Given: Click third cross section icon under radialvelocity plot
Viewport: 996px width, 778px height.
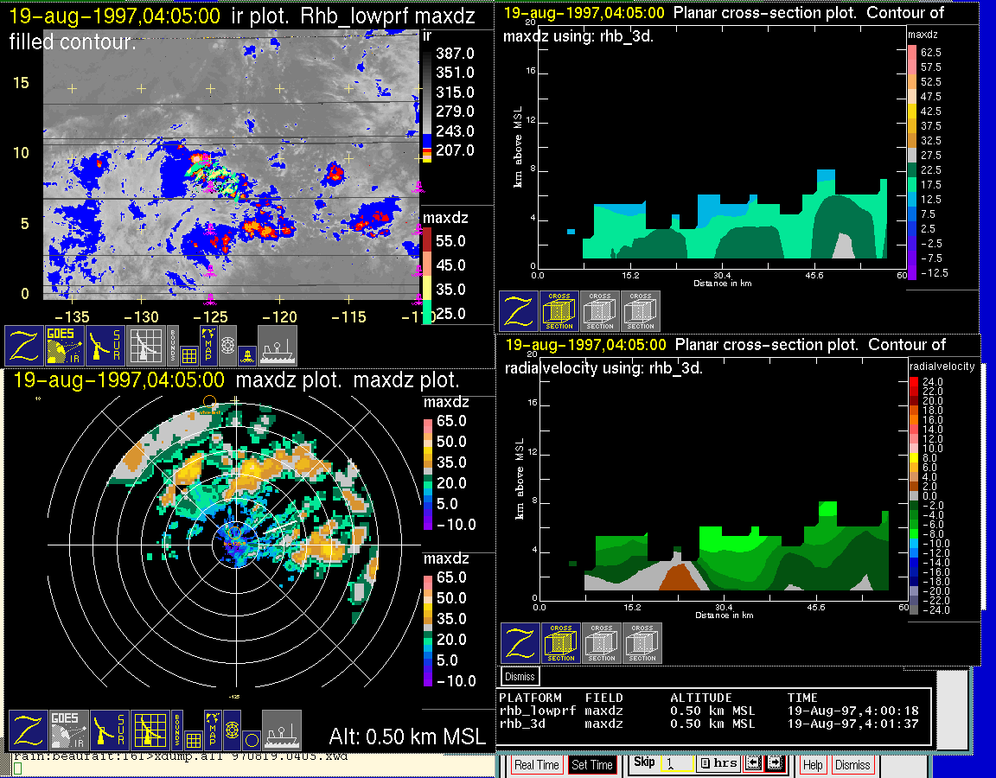Looking at the screenshot, I should pyautogui.click(x=642, y=643).
